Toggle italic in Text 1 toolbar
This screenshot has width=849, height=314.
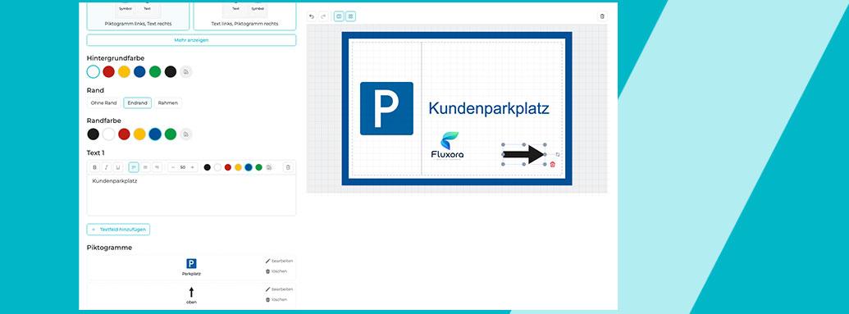click(x=107, y=167)
